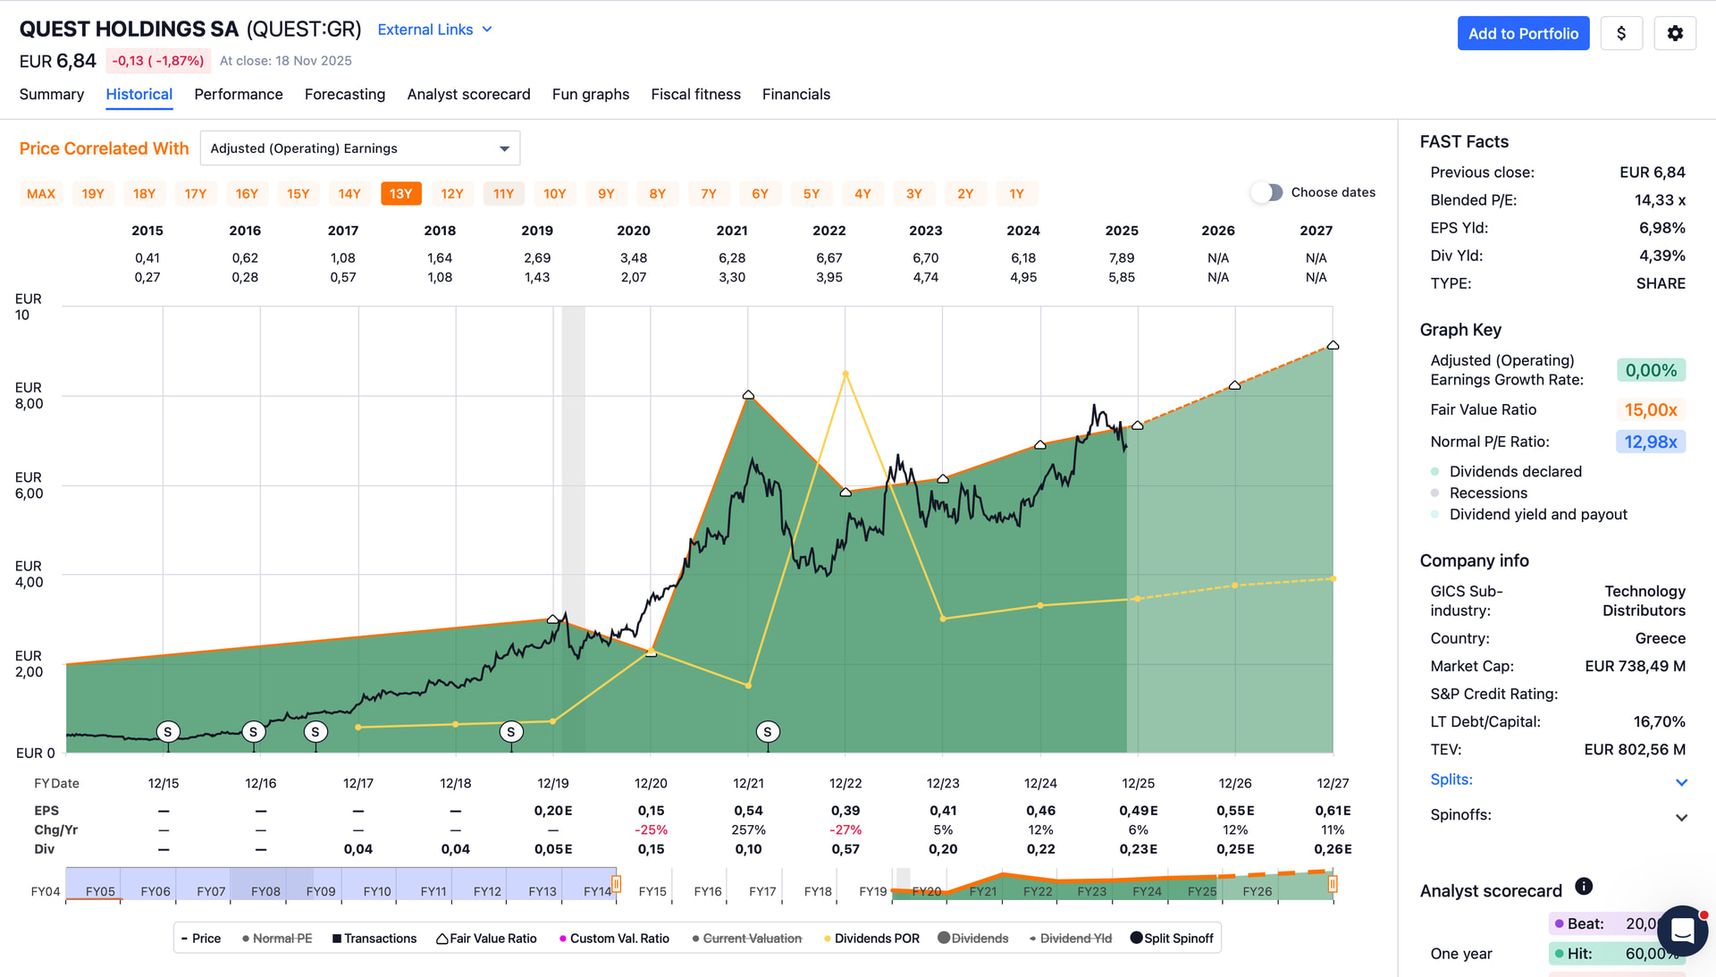Expand the Spinoffs section
This screenshot has height=977, width=1716.
(x=1681, y=817)
